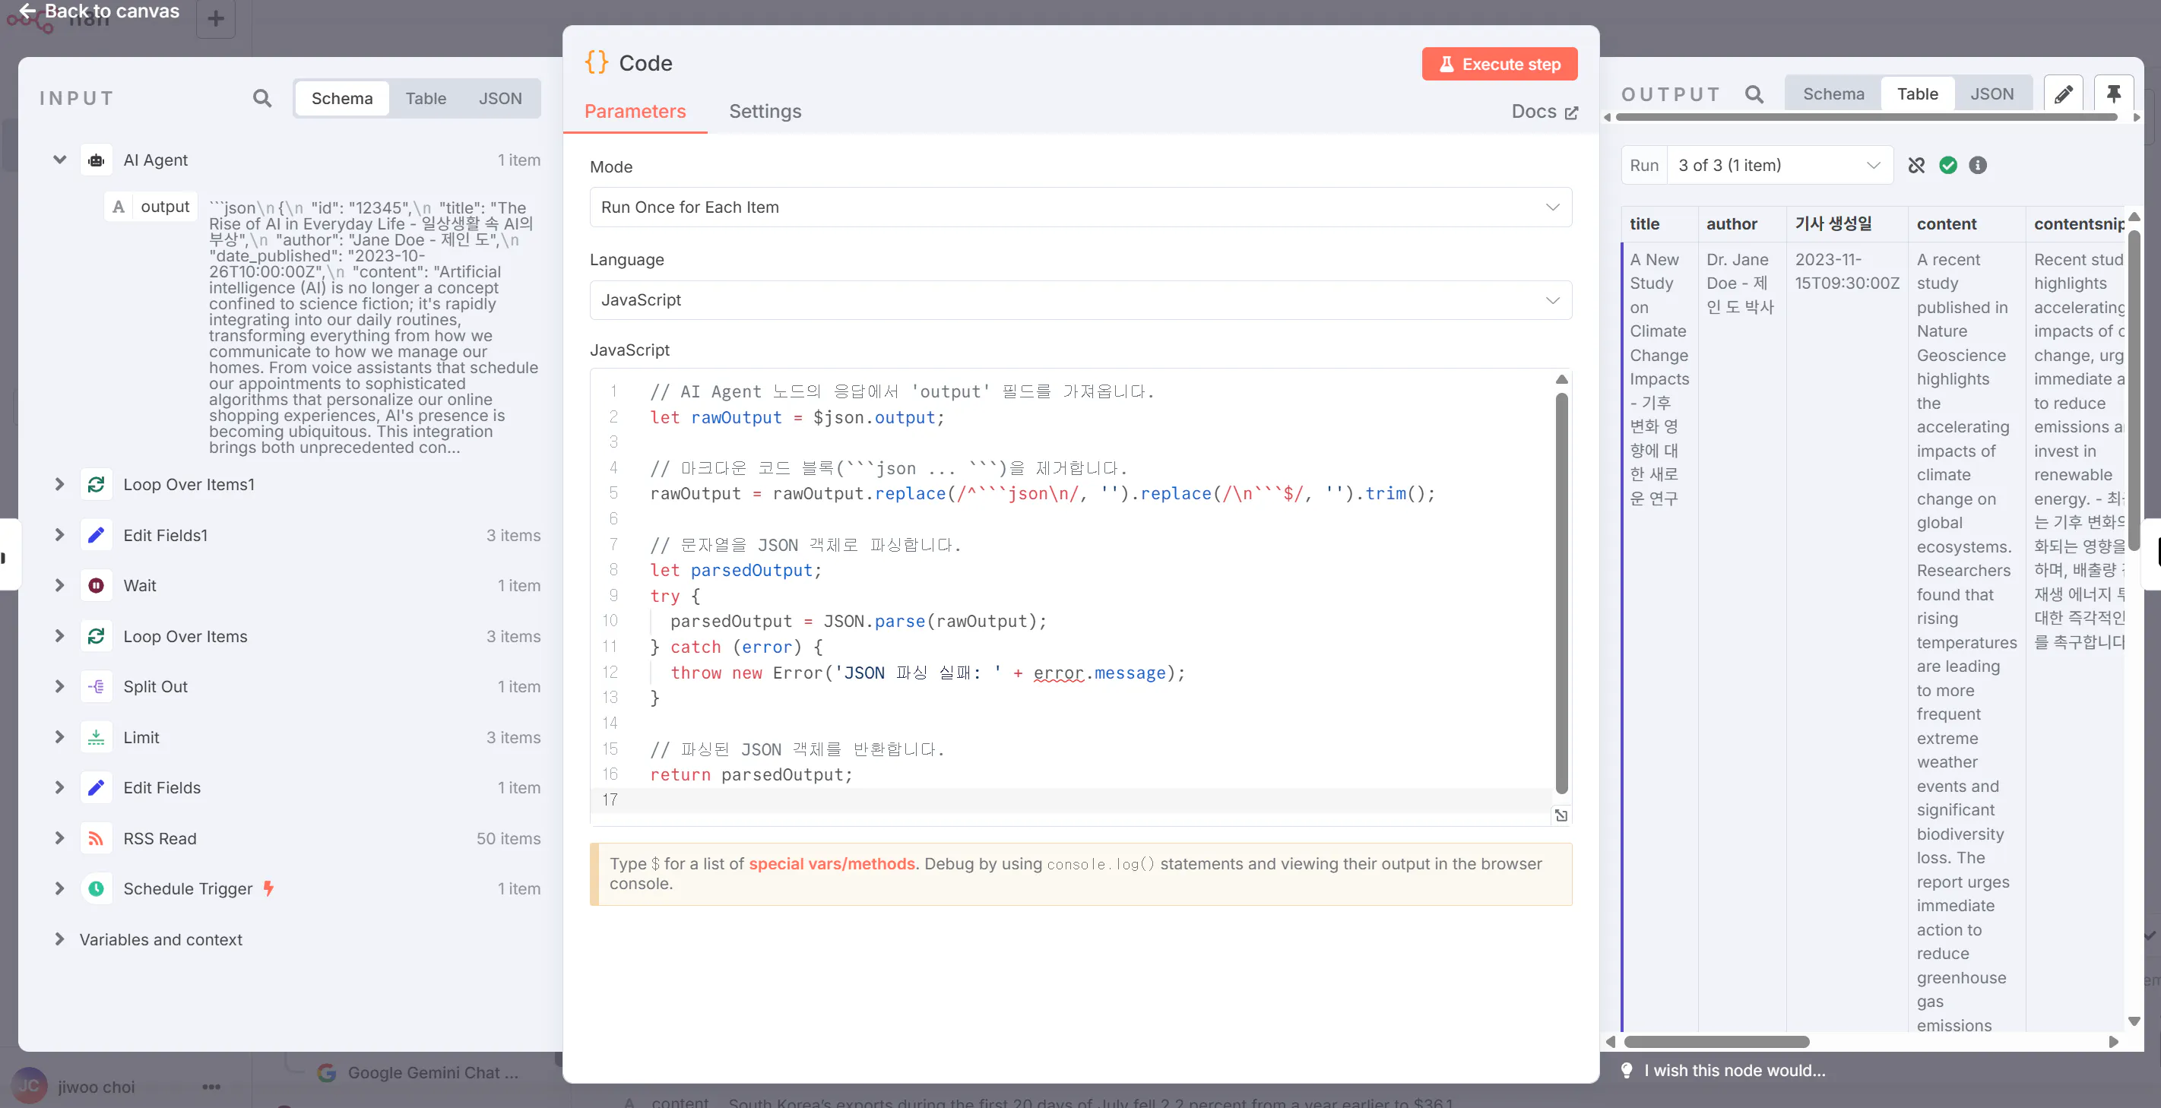
Task: Select the output Table view
Action: coord(1918,94)
